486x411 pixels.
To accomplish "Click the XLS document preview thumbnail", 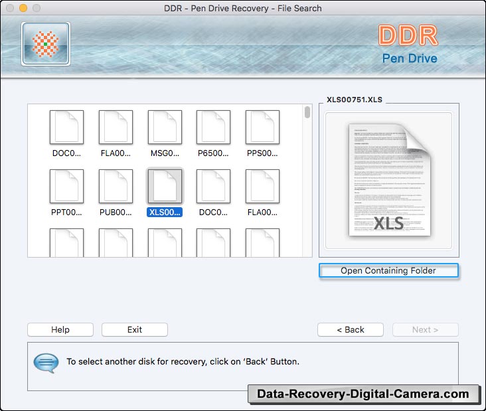I will [389, 180].
